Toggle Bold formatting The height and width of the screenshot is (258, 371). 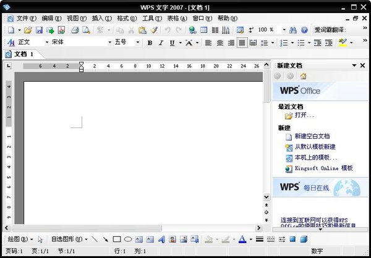[150, 43]
